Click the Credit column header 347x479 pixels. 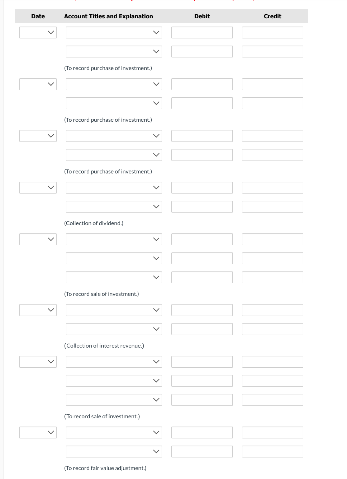coord(272,16)
